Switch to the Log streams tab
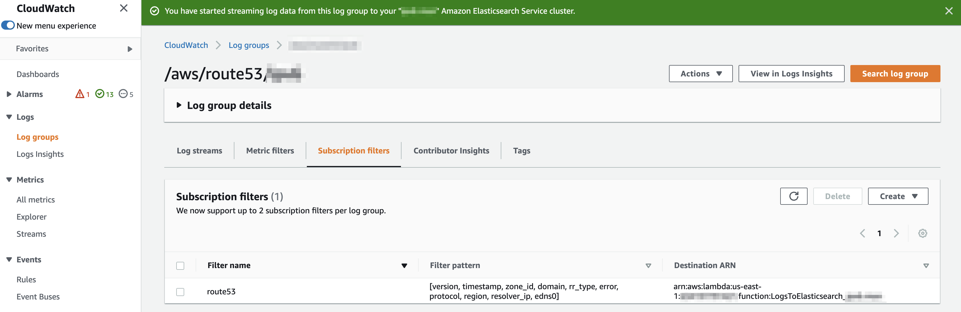The height and width of the screenshot is (312, 961). coord(199,151)
